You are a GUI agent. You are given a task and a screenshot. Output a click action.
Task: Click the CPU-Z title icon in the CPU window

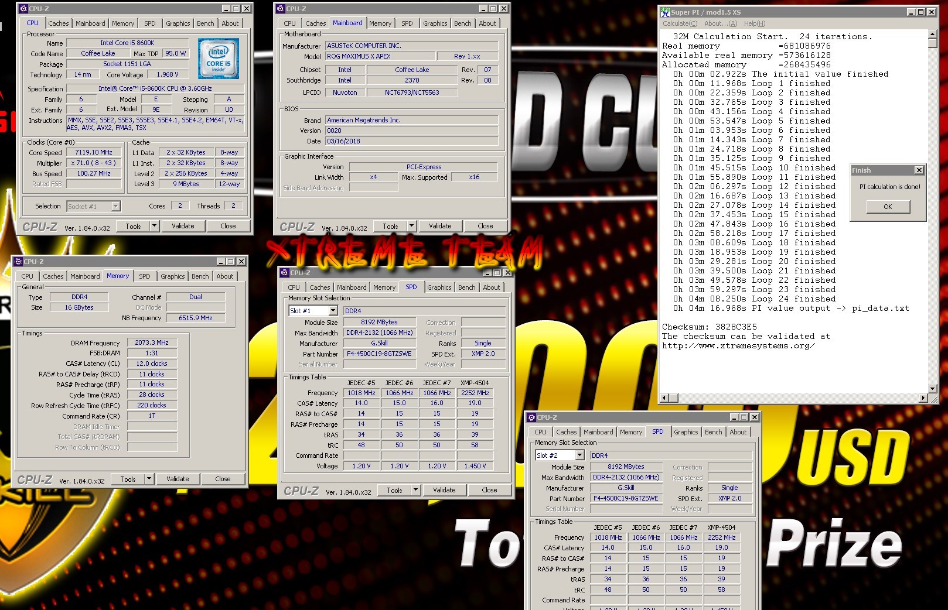(23, 9)
